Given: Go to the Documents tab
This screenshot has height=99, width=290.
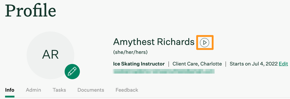Looking at the screenshot, I should (91, 90).
